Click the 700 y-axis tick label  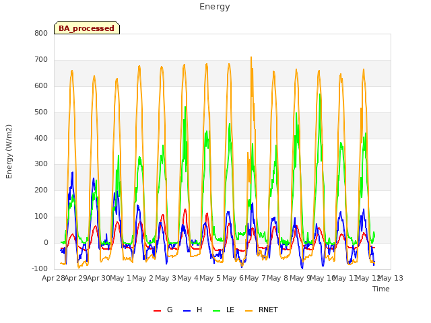tap(41, 60)
